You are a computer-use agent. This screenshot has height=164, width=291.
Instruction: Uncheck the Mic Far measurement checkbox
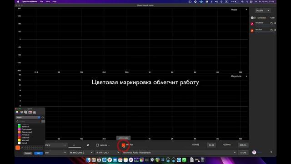click(252, 31)
